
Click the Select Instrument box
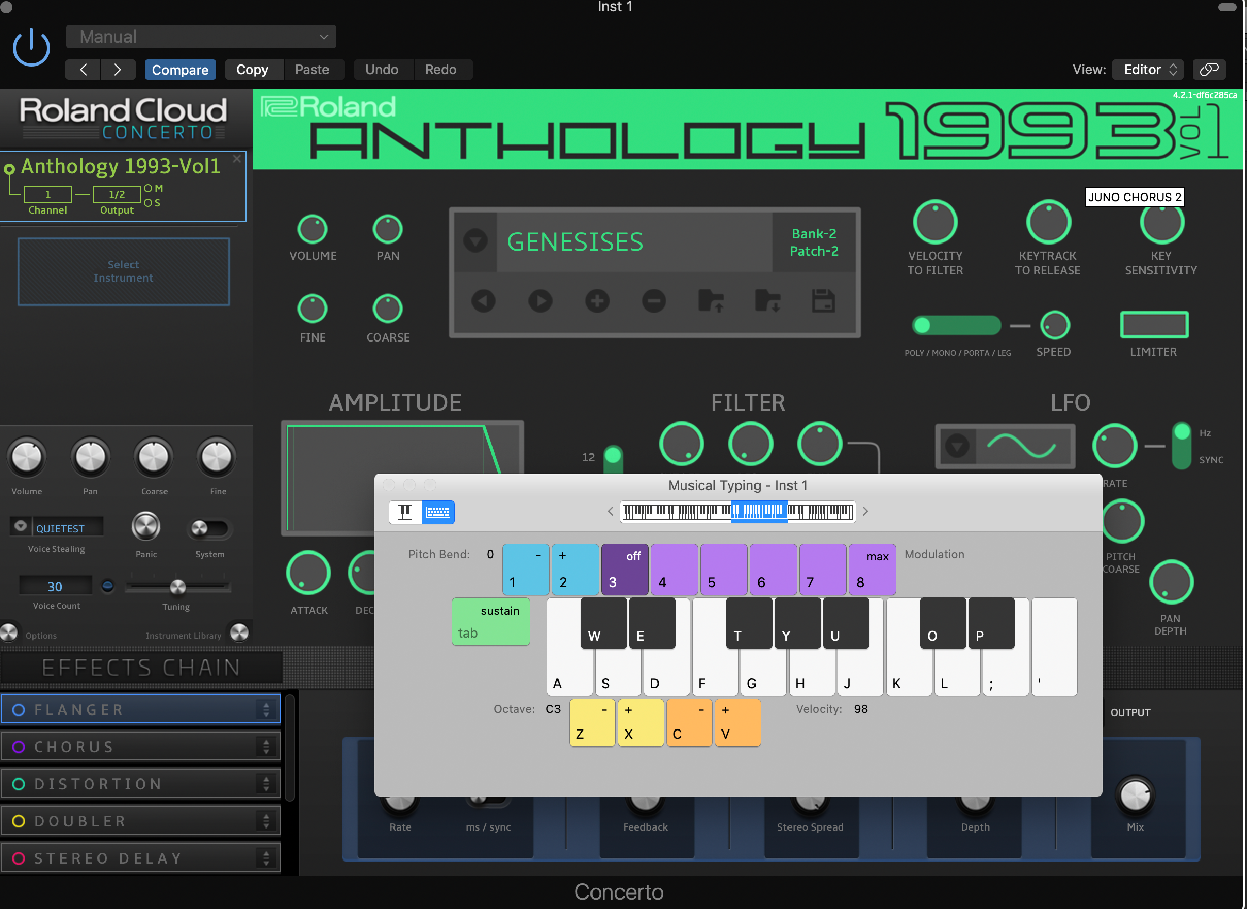[123, 271]
